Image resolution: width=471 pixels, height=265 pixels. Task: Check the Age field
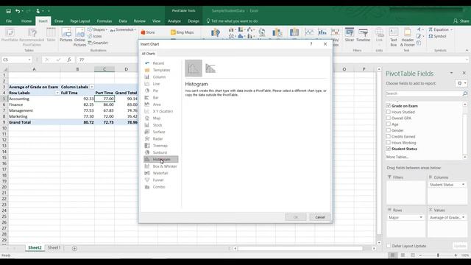389,124
